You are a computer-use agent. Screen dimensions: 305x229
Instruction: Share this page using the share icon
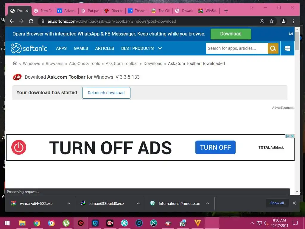[262, 21]
